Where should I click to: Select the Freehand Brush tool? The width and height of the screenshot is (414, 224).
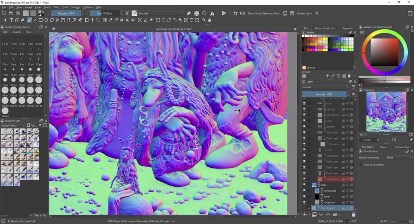point(29,20)
